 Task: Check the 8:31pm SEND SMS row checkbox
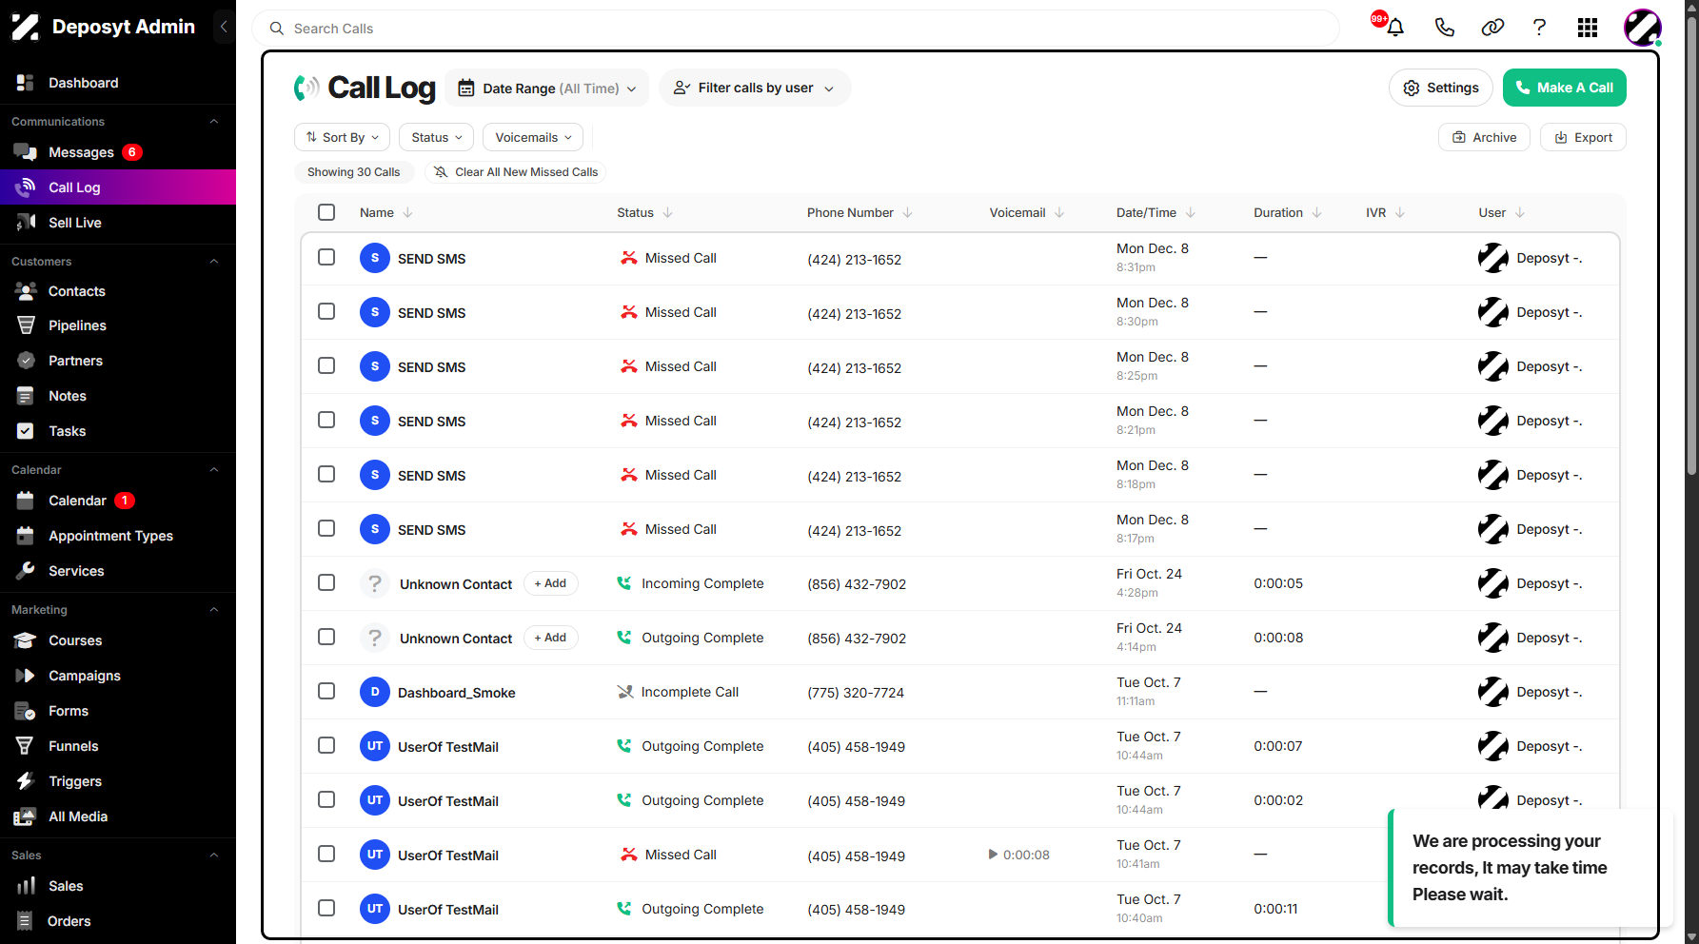pos(326,257)
